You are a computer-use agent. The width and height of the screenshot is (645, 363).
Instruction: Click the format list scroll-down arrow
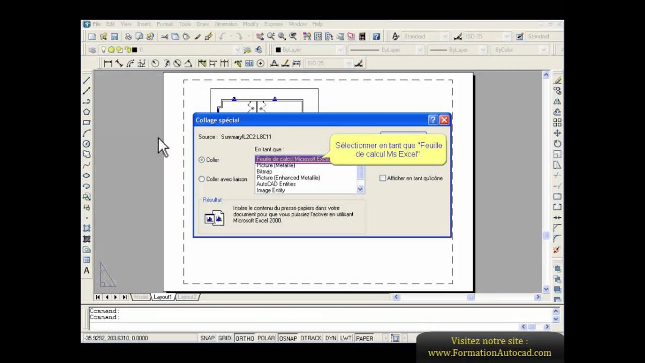(360, 190)
